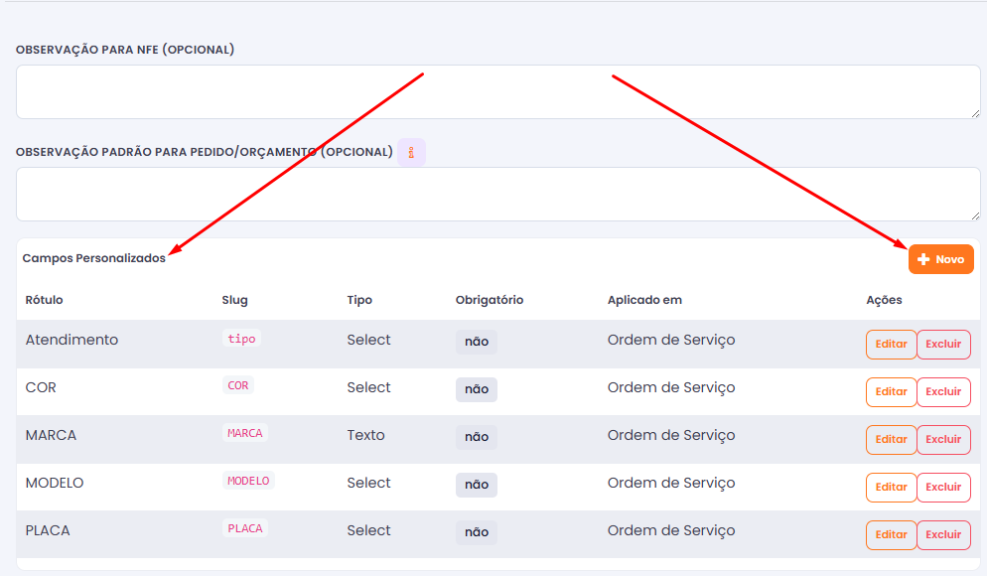Delete the COR custom field

(943, 391)
